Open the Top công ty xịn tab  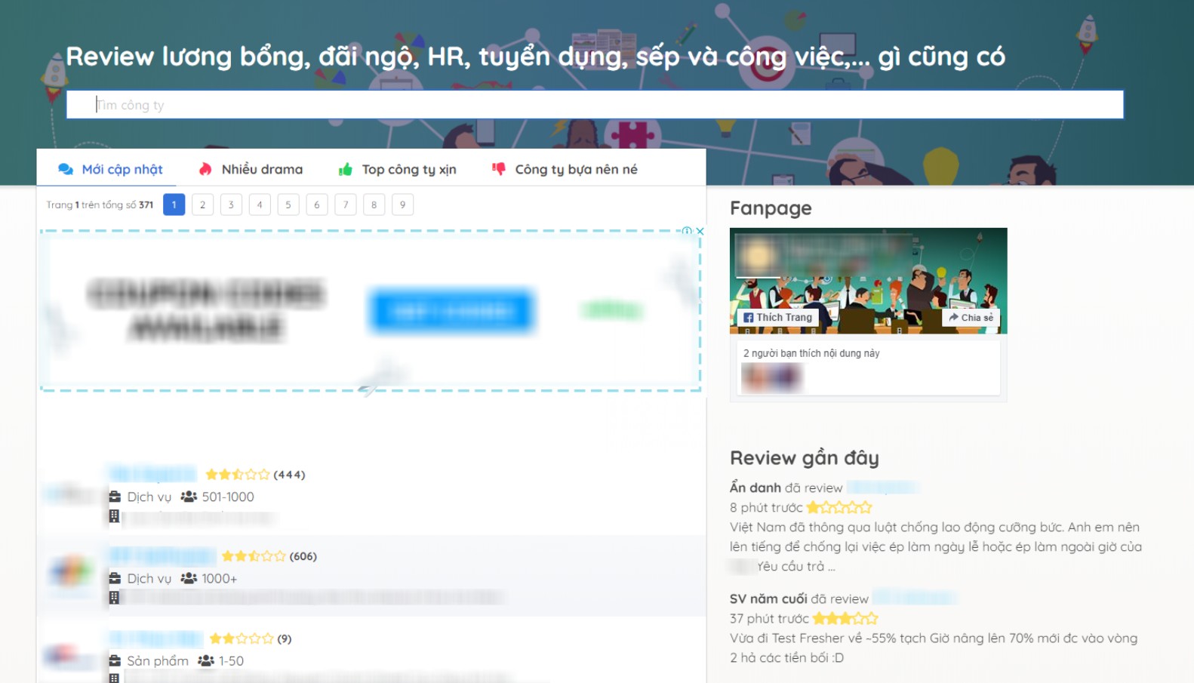coord(398,169)
